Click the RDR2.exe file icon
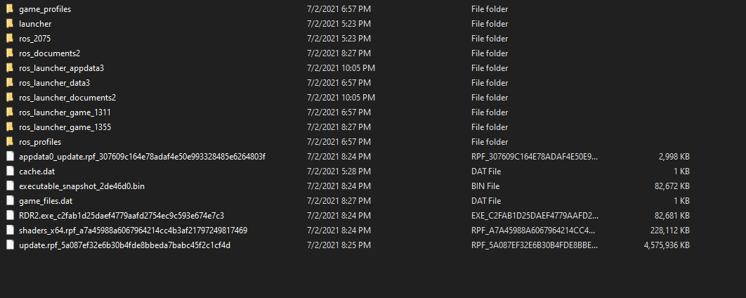 (10, 215)
